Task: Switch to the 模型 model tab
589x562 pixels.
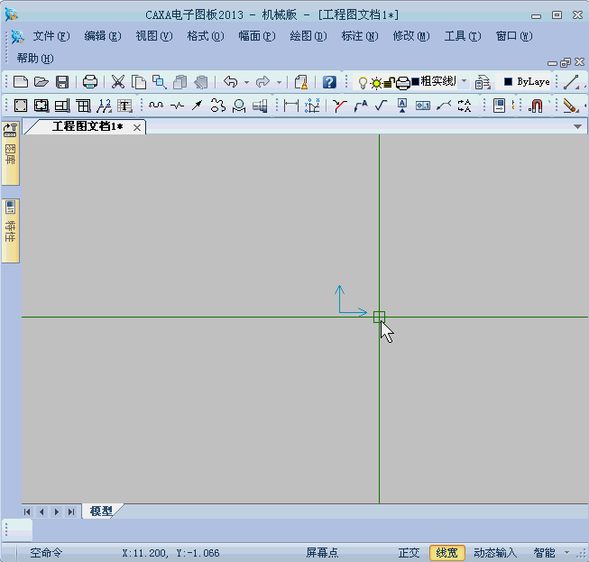Action: pyautogui.click(x=101, y=511)
